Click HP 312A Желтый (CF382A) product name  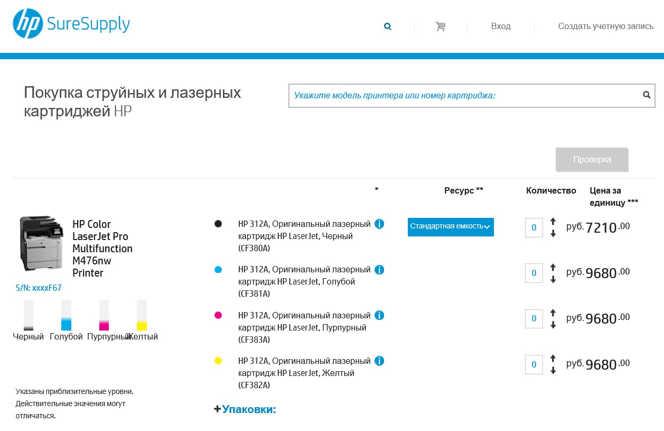(x=304, y=373)
